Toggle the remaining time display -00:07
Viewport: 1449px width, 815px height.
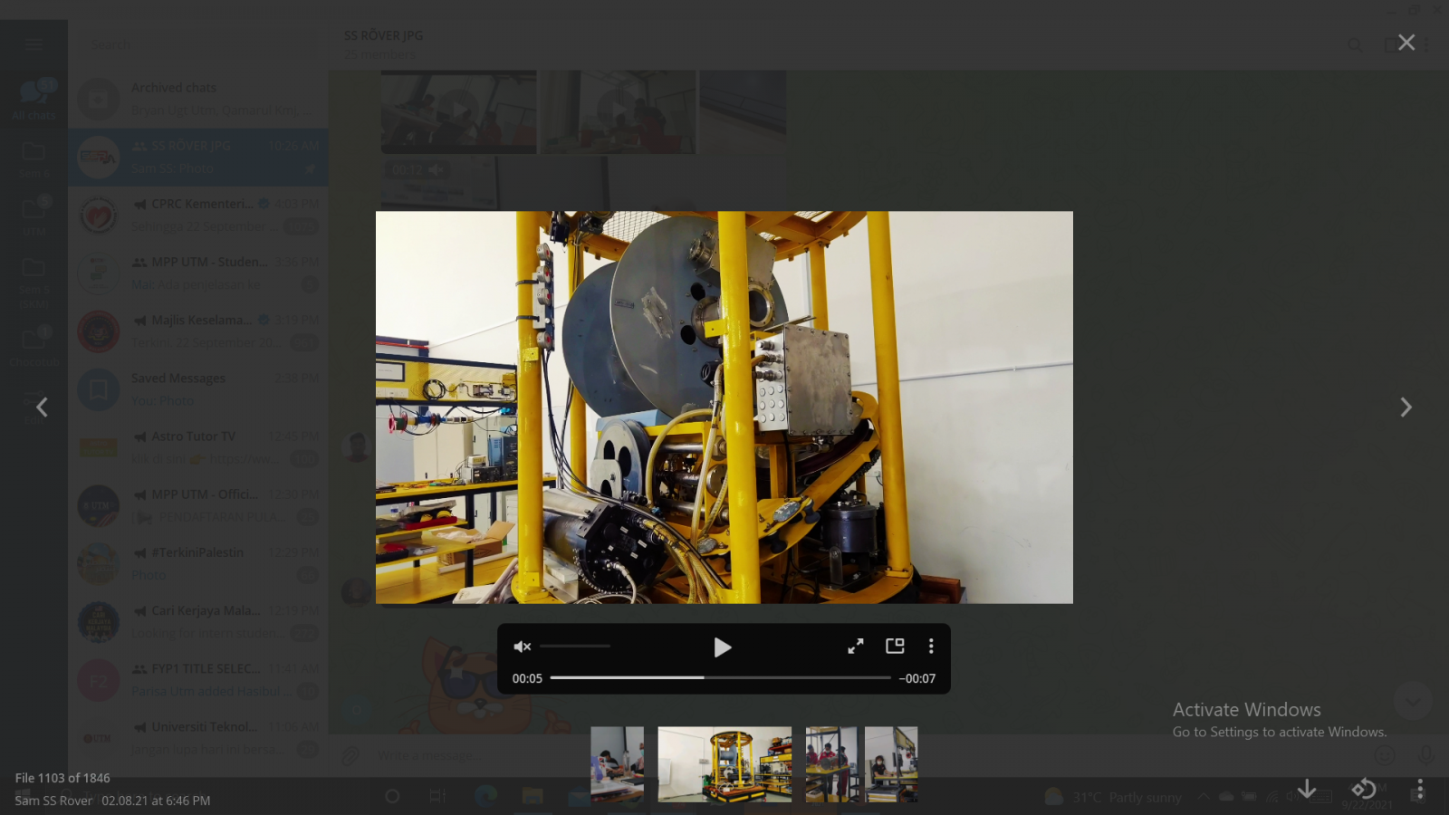click(x=917, y=678)
